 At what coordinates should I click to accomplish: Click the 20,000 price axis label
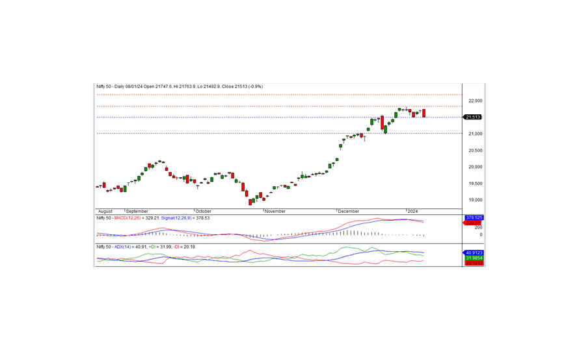click(473, 167)
